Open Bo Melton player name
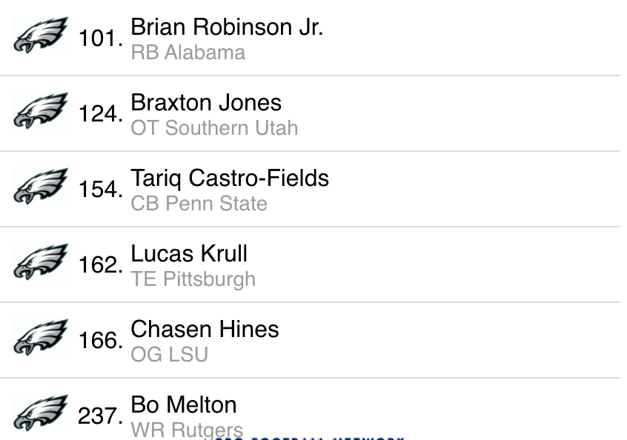Screen dimensions: 627x440 [184, 405]
